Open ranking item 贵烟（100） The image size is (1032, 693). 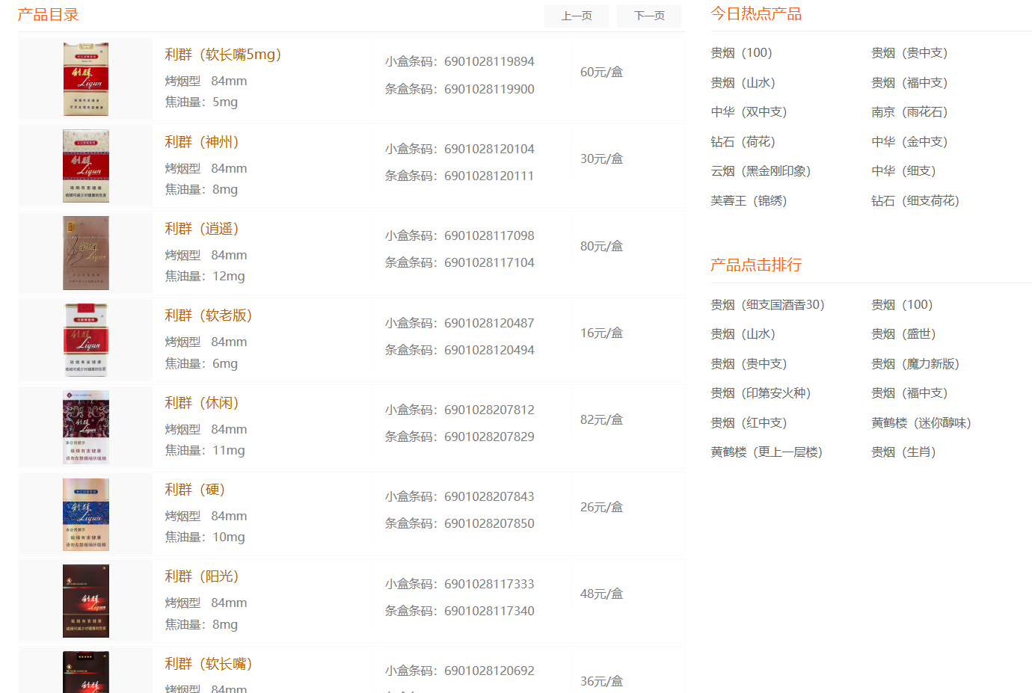pos(902,305)
